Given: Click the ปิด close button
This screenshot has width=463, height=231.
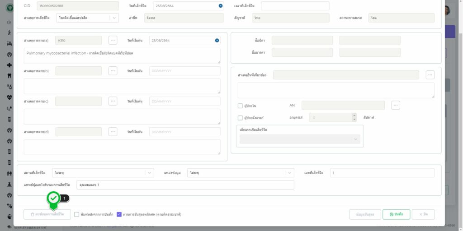Looking at the screenshot, I should coord(423,214).
